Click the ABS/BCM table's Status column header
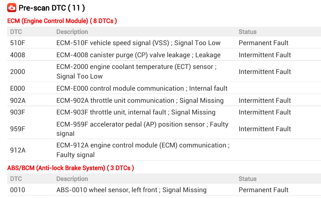This screenshot has width=321, height=198. click(247, 179)
